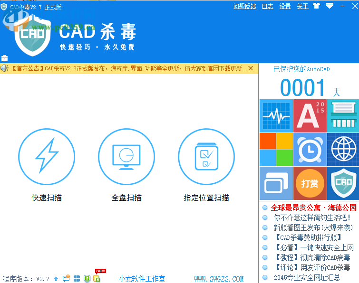The width and height of the screenshot is (359, 283).
Task: Open the 设置 settings menu
Action: 285,6
